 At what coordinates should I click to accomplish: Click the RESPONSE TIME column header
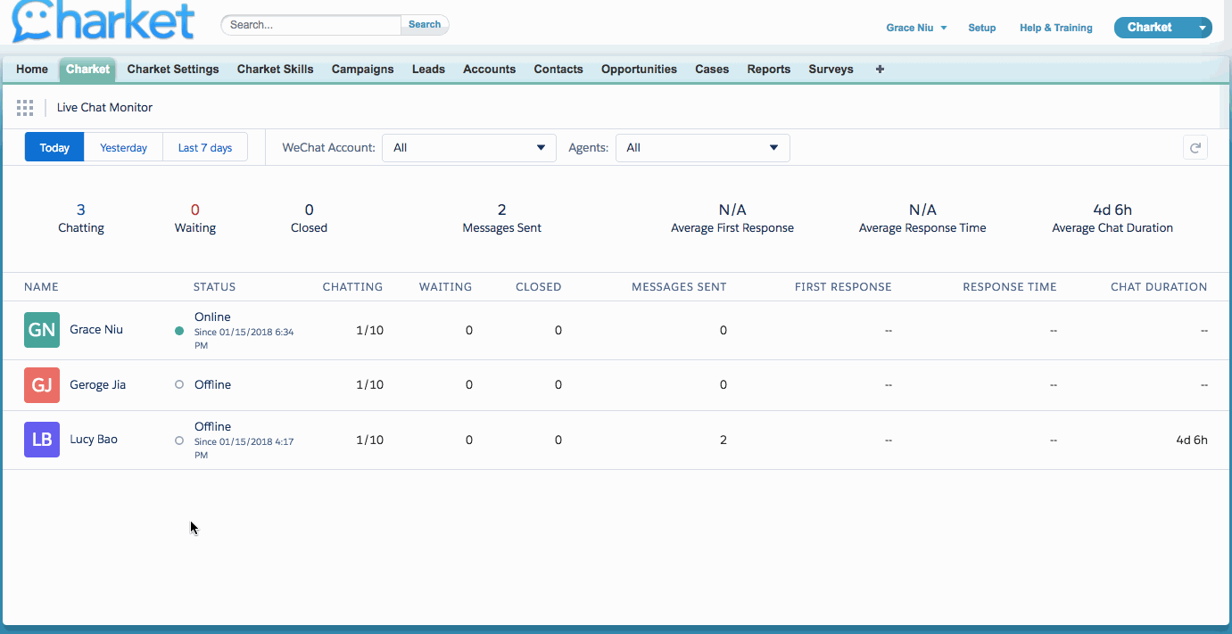[x=1010, y=287]
